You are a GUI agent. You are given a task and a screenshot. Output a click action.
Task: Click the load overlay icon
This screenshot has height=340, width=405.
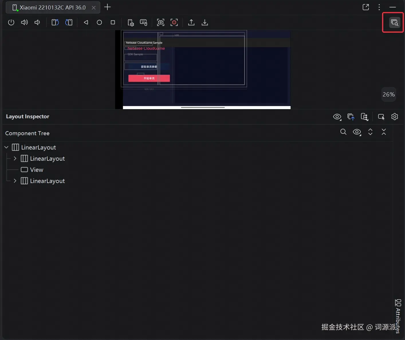pyautogui.click(x=351, y=117)
